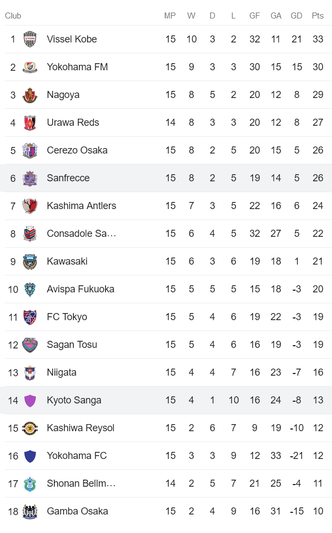Click the Nagoya club badge

(x=30, y=94)
